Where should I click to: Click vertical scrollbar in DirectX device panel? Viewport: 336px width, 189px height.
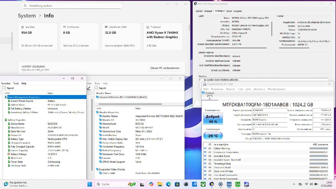[272, 29]
